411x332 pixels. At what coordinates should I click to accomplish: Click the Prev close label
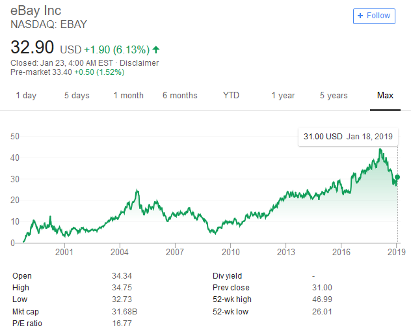(x=231, y=288)
